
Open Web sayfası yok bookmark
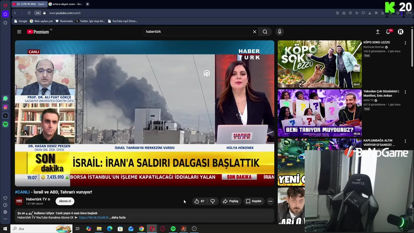coord(41,21)
